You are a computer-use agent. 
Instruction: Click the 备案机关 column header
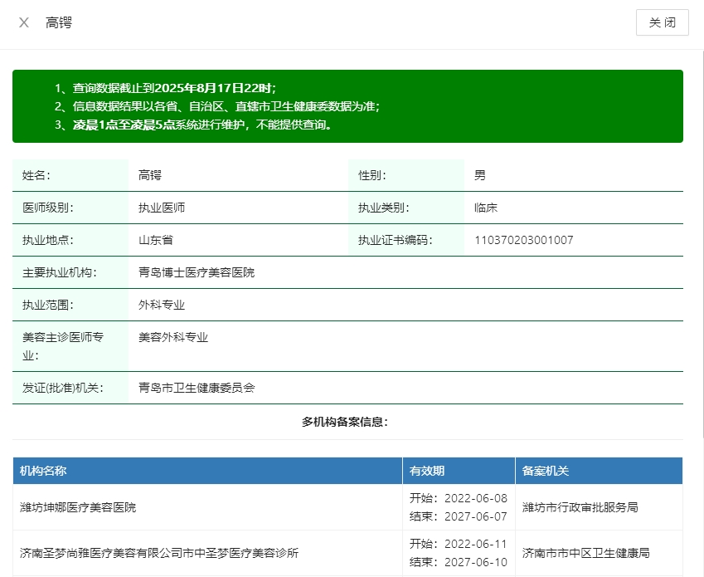tap(546, 471)
